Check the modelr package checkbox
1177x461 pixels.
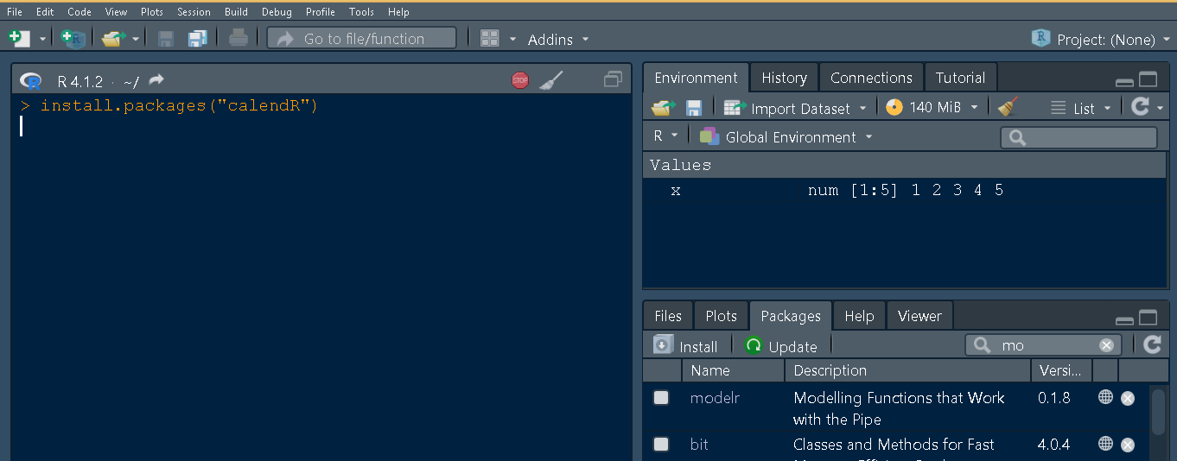(x=661, y=398)
